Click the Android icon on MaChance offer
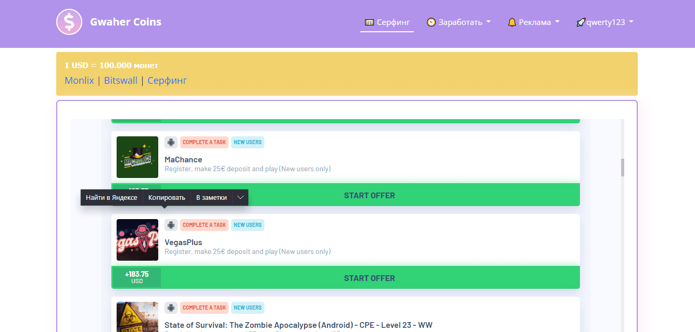Image resolution: width=695 pixels, height=332 pixels. [x=171, y=142]
